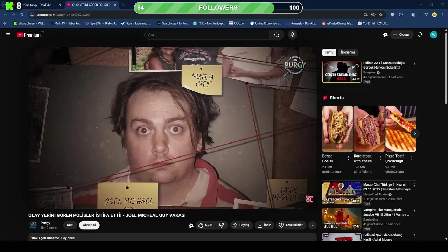Open the Purgy channel name link
The width and height of the screenshot is (448, 252).
[x=45, y=223]
